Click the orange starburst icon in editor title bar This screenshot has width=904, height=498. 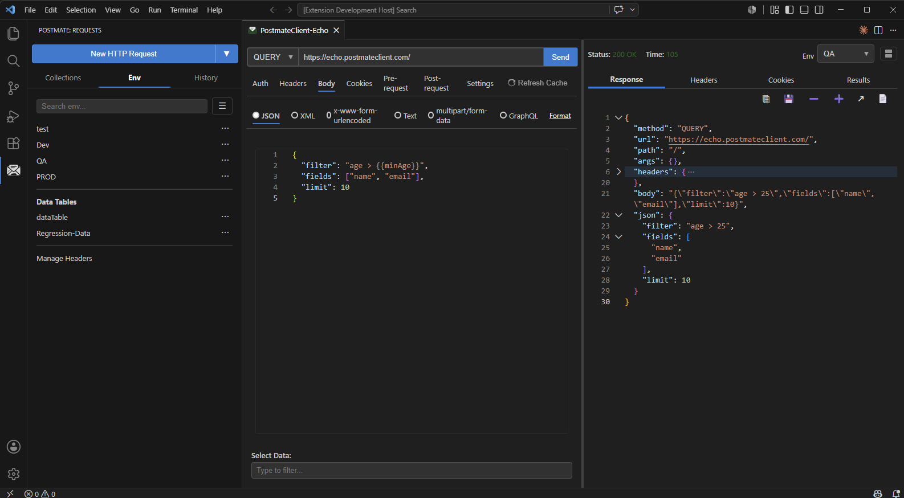(864, 30)
